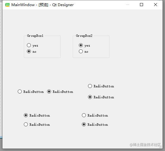Click the Qt Designer logo in title bar
Screen dimensions: 165x151
point(7,5)
